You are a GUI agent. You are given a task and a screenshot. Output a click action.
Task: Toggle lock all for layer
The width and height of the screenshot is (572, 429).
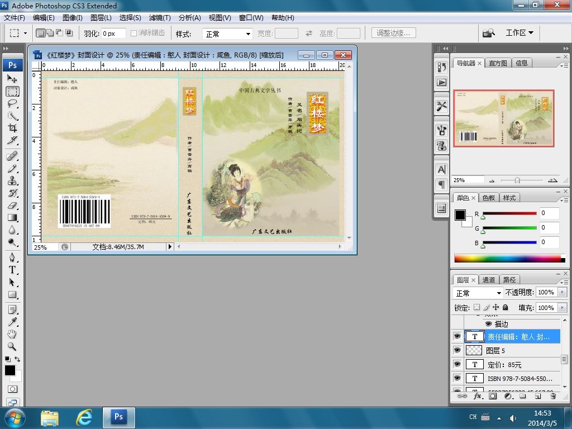coord(505,307)
